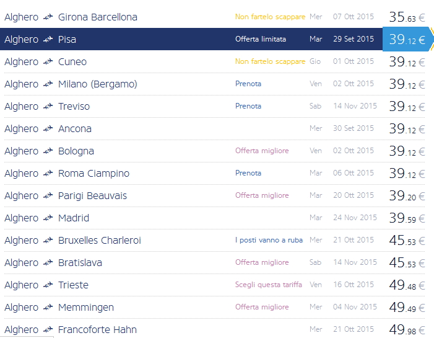The width and height of the screenshot is (434, 338).
Task: Click Scegli questa tariffa for Trieste
Action: click(269, 285)
